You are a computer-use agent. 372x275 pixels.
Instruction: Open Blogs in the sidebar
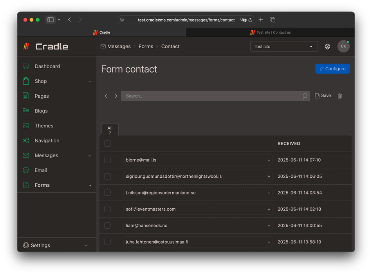click(x=41, y=111)
